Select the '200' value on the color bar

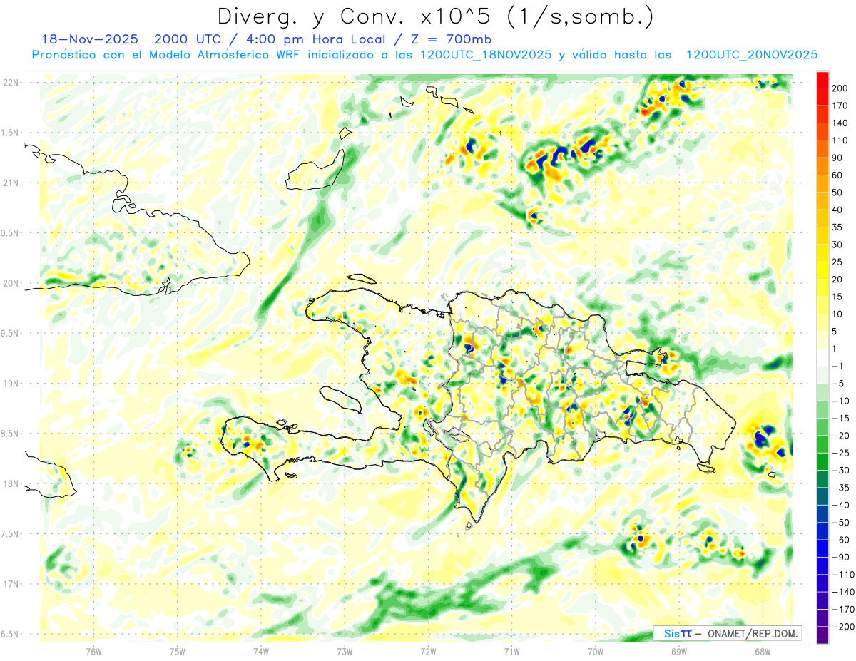pos(841,88)
